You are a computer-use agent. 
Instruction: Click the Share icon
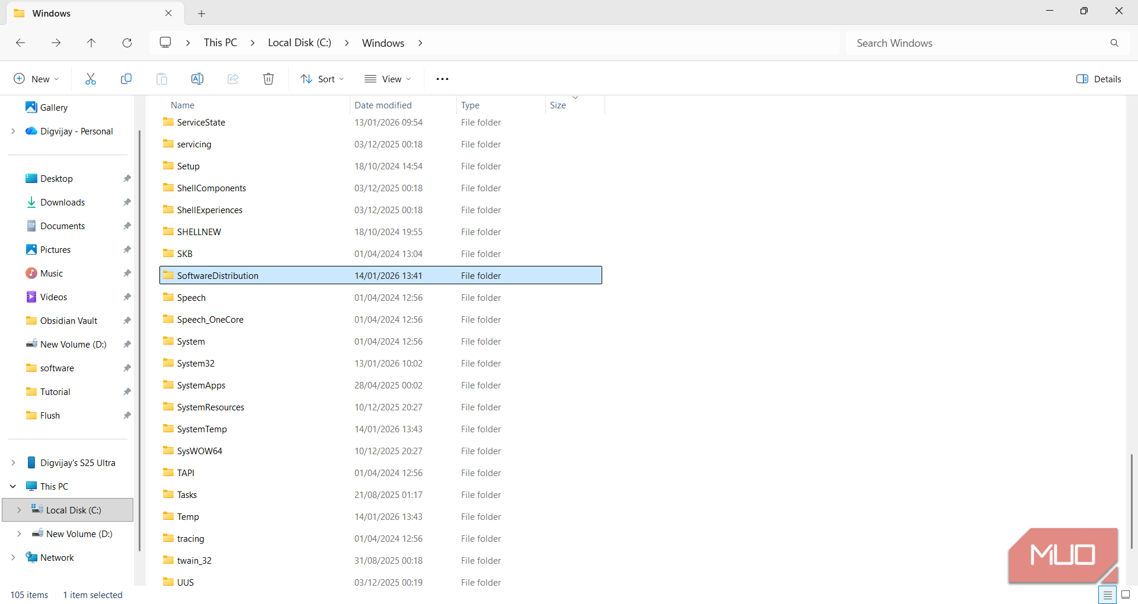click(233, 79)
